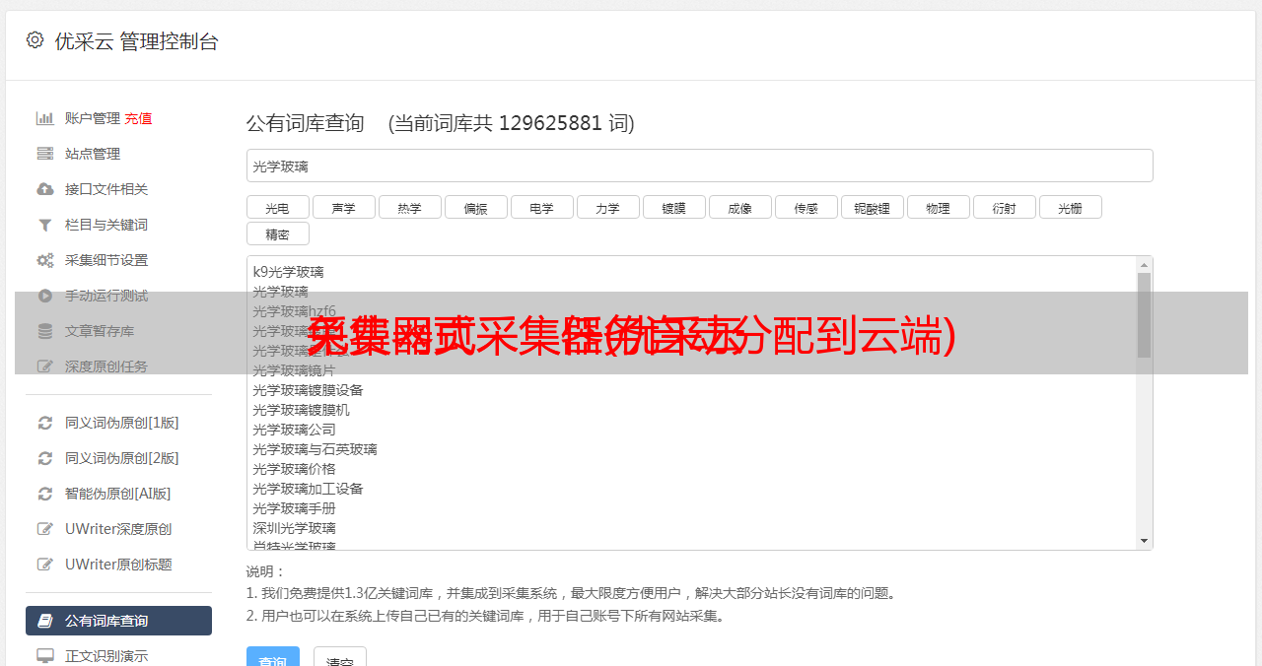This screenshot has width=1262, height=666.
Task: Select the 力学 tag button
Action: click(x=607, y=208)
